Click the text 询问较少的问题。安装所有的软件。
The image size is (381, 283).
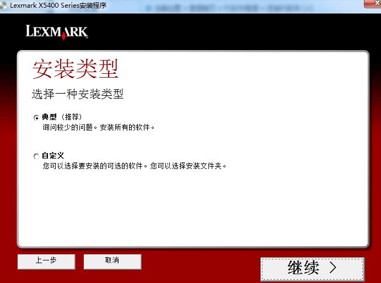coord(99,127)
